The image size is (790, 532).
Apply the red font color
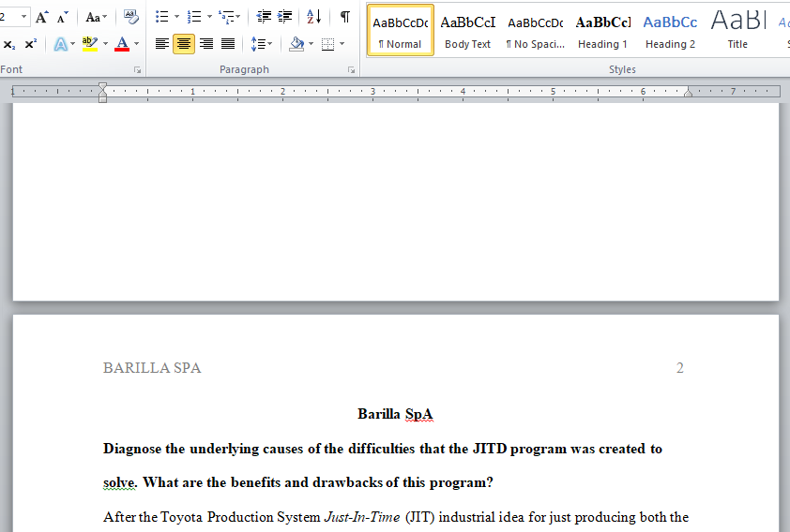[x=122, y=44]
